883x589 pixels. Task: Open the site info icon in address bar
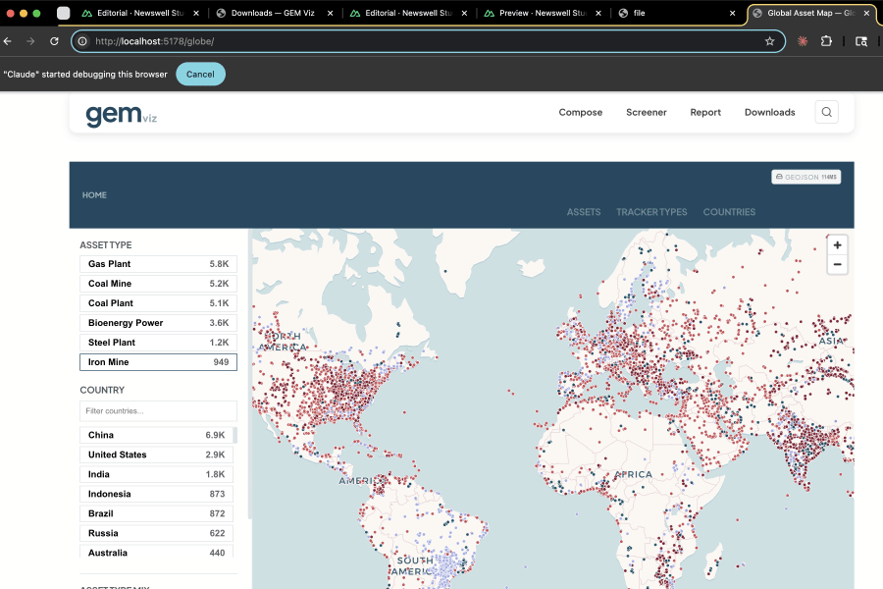(x=82, y=41)
